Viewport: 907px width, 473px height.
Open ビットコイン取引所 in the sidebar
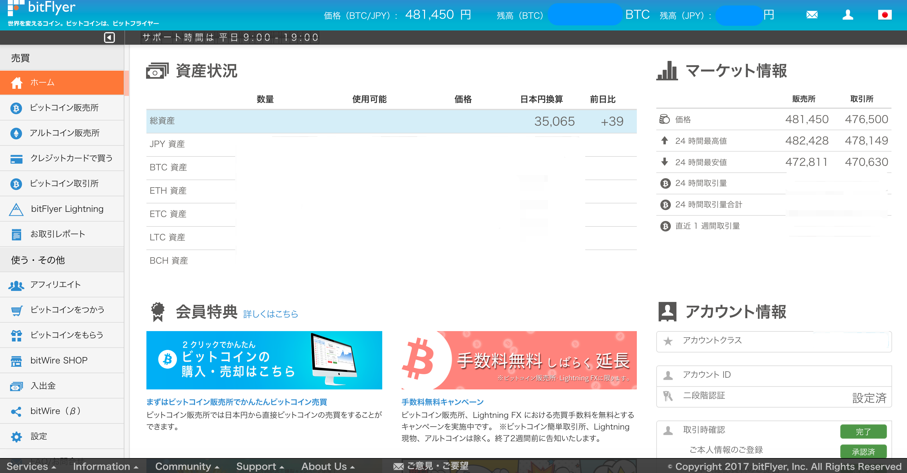tap(62, 183)
